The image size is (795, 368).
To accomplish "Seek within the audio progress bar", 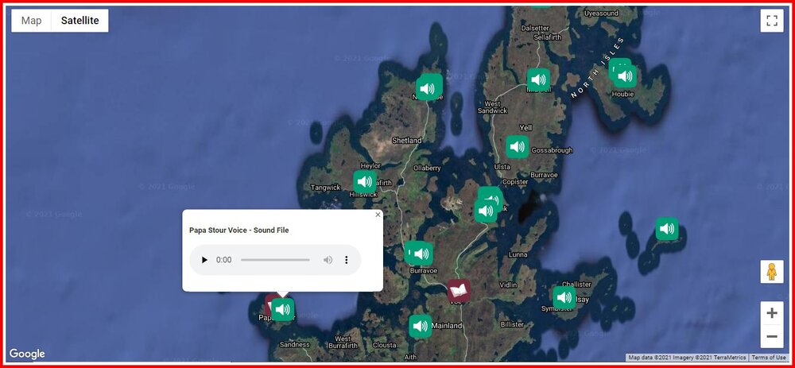I will click(275, 260).
